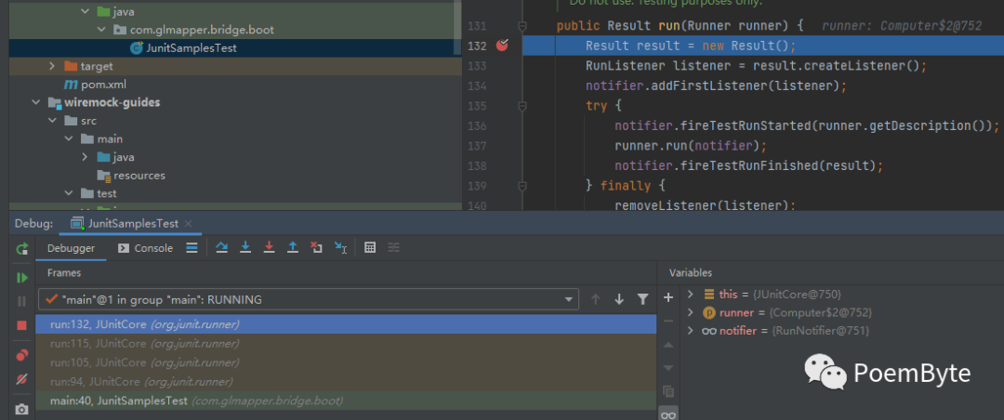
Task: Click the Frames panel header
Action: click(64, 273)
